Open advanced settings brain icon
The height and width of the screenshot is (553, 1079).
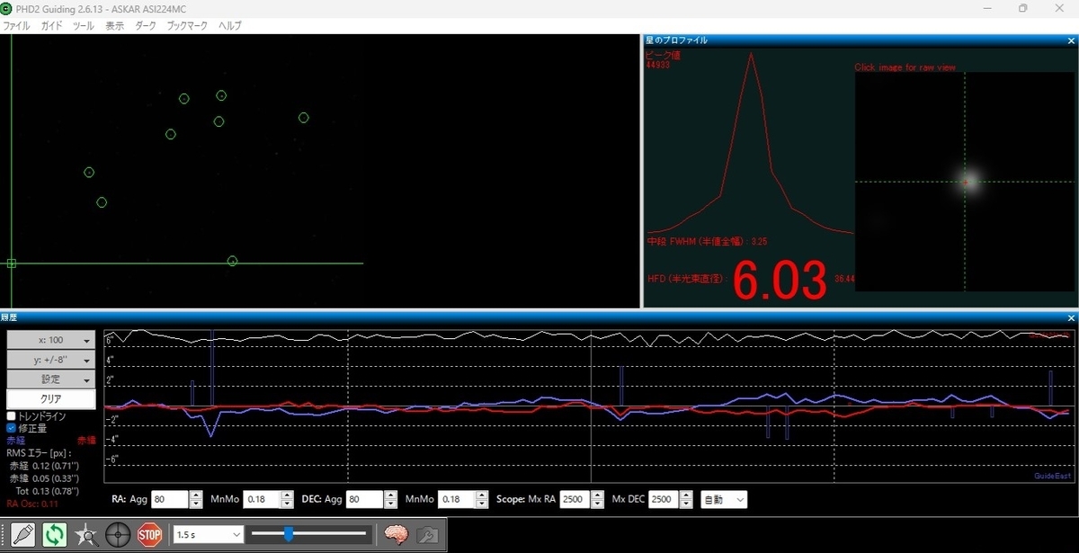[397, 534]
